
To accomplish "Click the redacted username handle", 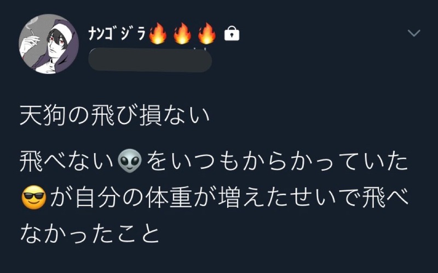I will [150, 60].
